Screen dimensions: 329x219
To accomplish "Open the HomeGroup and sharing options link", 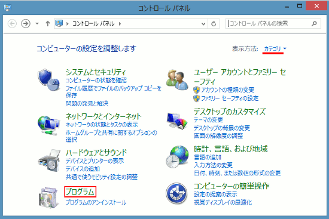I will coord(111,136).
